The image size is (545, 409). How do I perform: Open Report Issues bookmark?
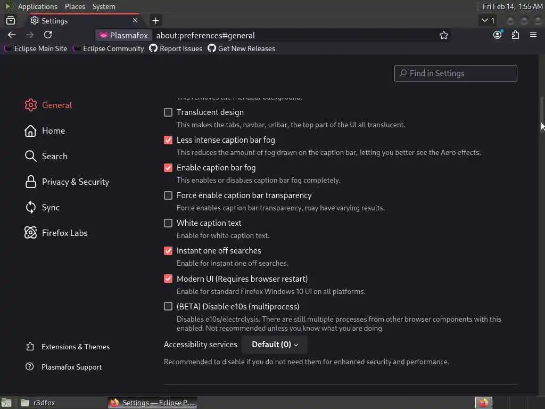[x=176, y=48]
